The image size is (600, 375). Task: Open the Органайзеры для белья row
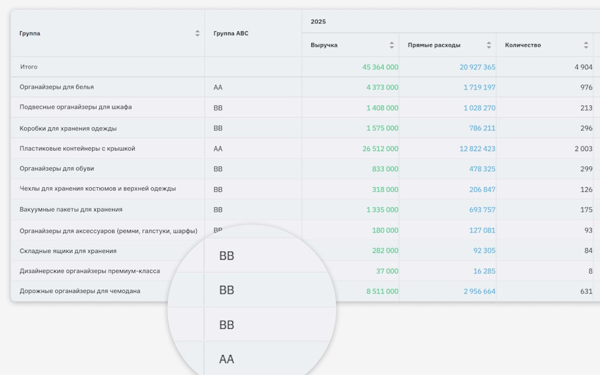tap(57, 87)
